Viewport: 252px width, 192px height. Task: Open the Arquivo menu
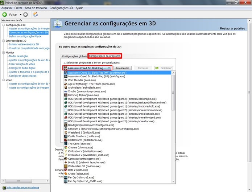coord(7,8)
